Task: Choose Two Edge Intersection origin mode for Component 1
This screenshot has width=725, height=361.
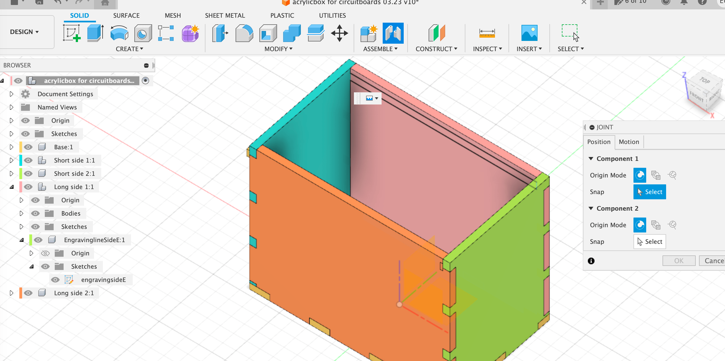Action: pos(672,175)
